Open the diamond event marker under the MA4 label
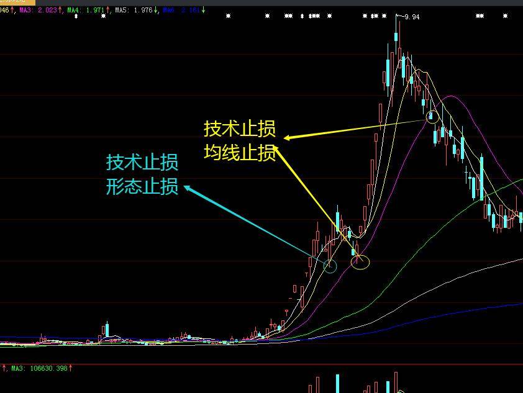 (76, 16)
